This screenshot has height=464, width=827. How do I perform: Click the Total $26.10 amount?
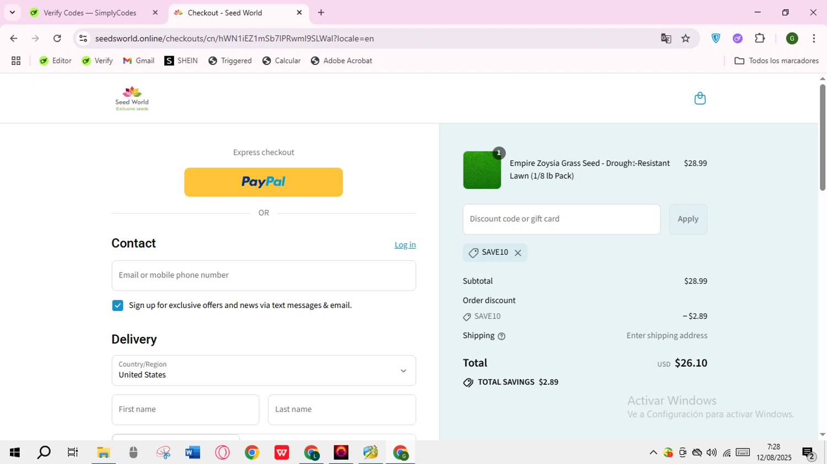click(x=691, y=363)
